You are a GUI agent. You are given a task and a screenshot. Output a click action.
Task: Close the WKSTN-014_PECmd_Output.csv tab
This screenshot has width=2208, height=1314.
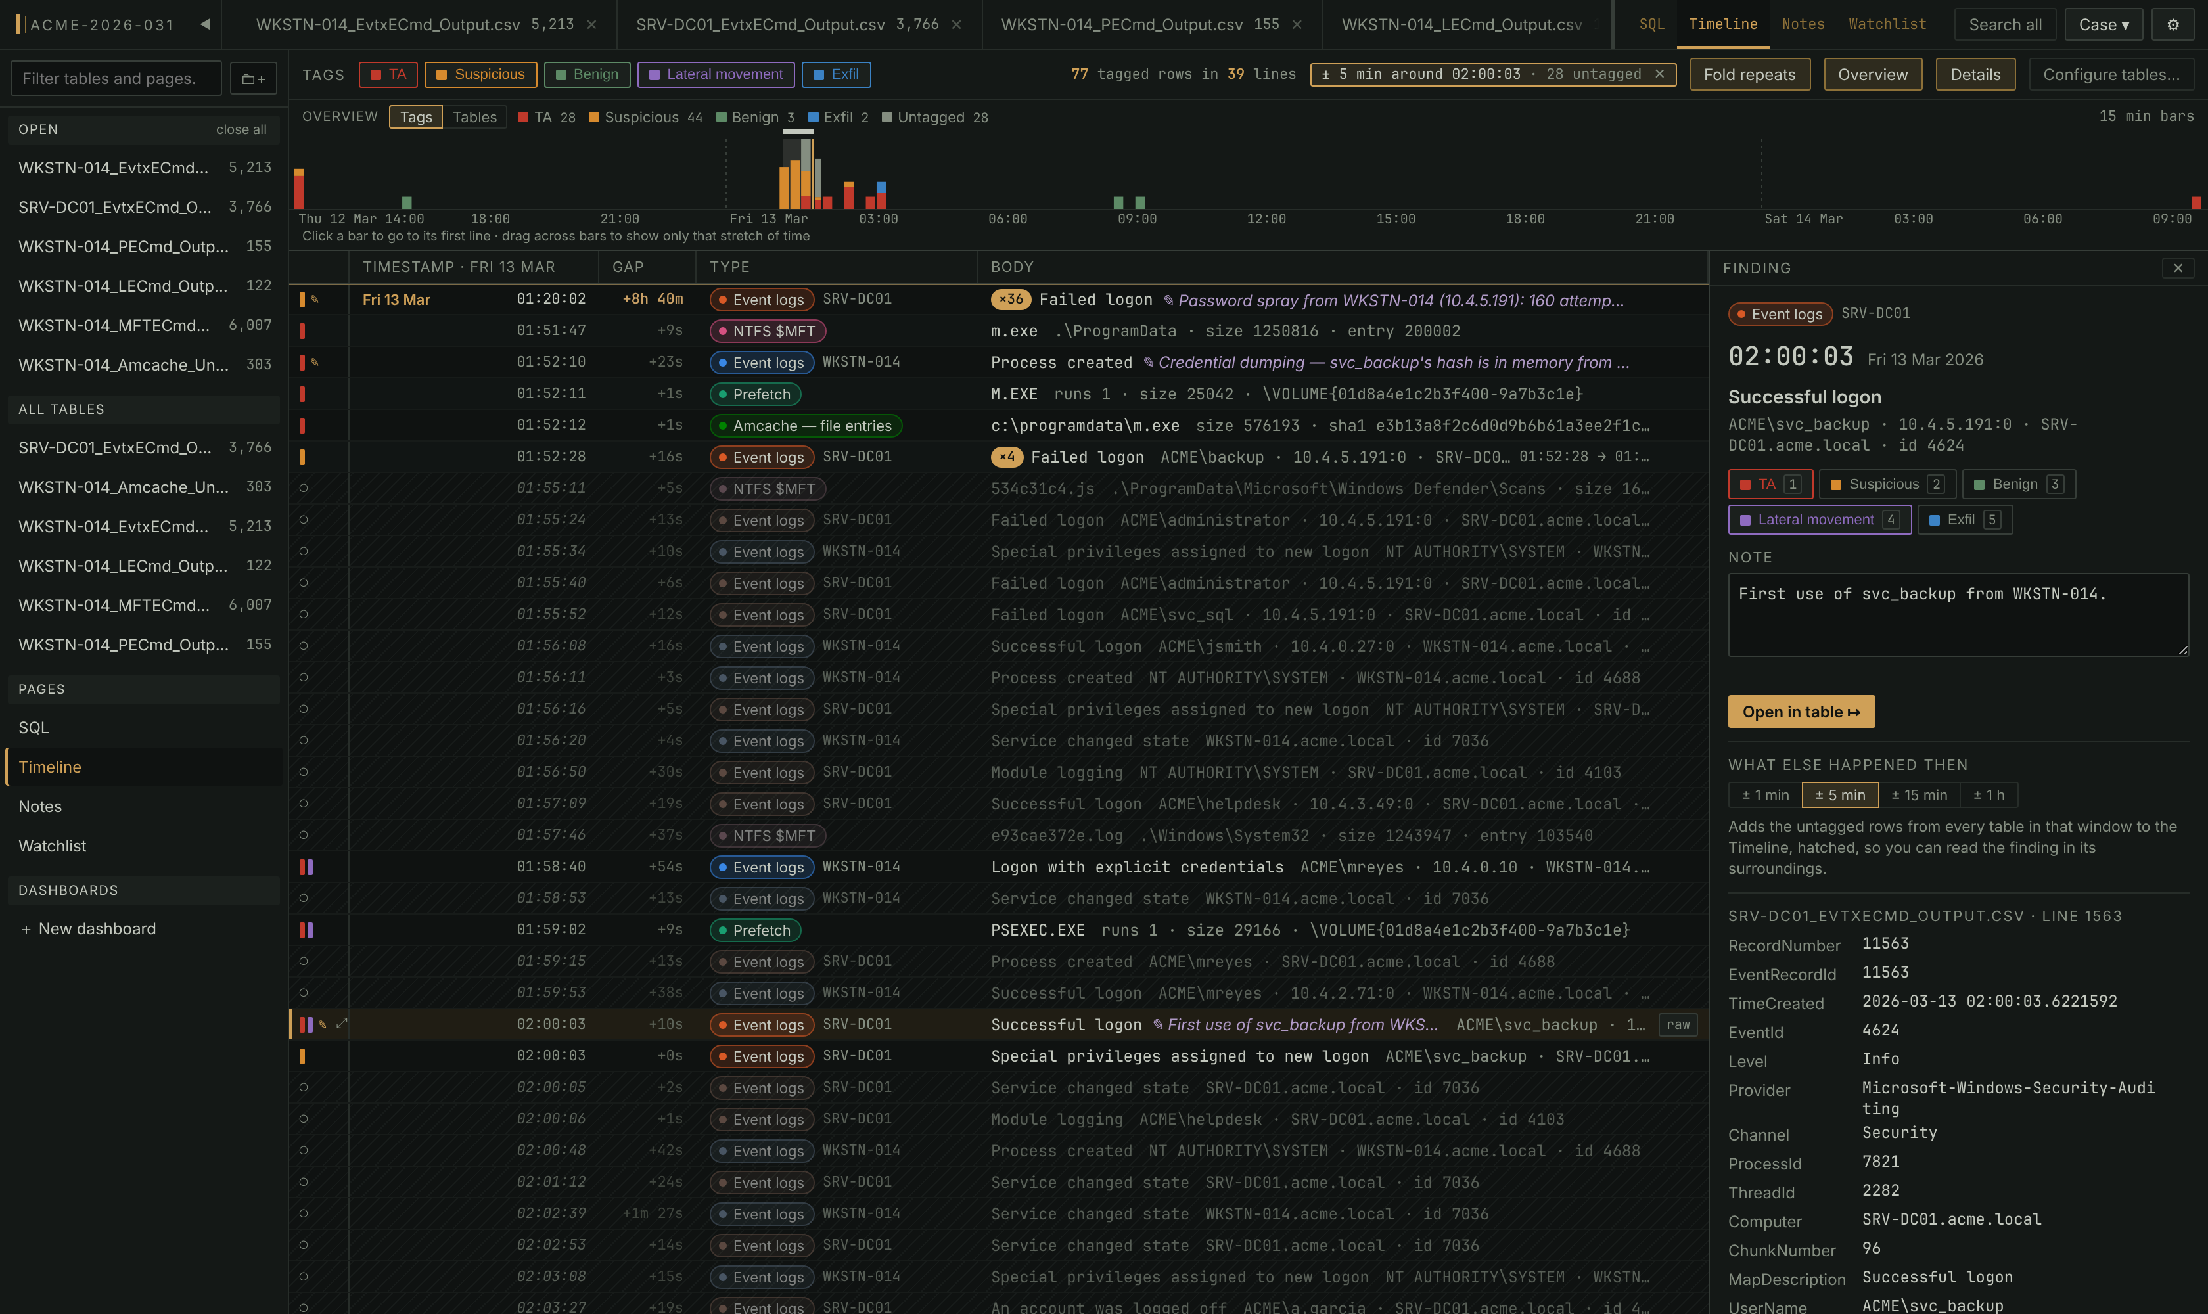[x=1297, y=25]
